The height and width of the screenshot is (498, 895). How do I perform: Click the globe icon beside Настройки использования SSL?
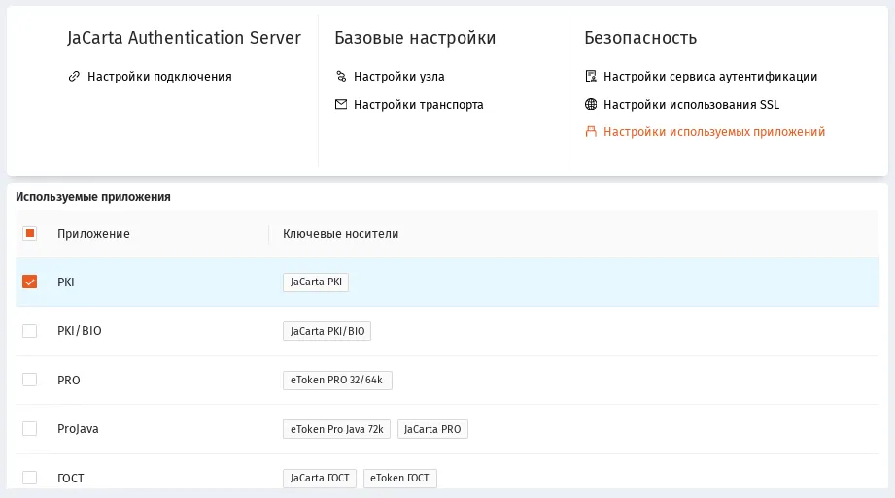[591, 105]
